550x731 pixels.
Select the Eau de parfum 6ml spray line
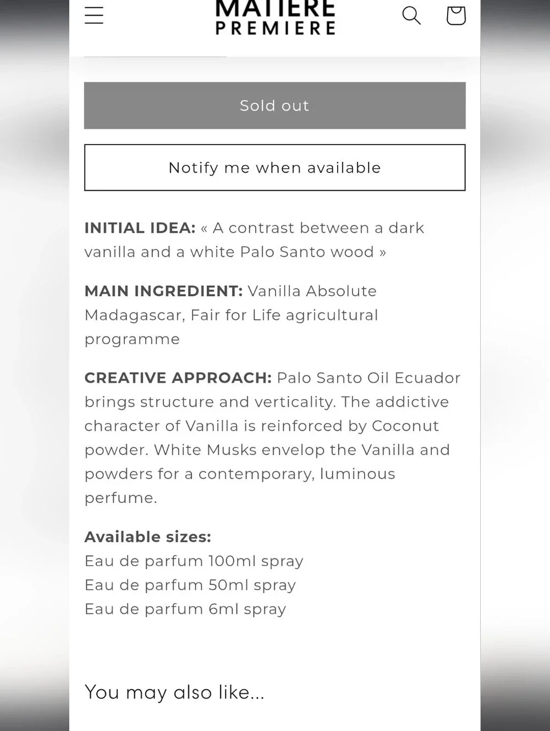[185, 610]
